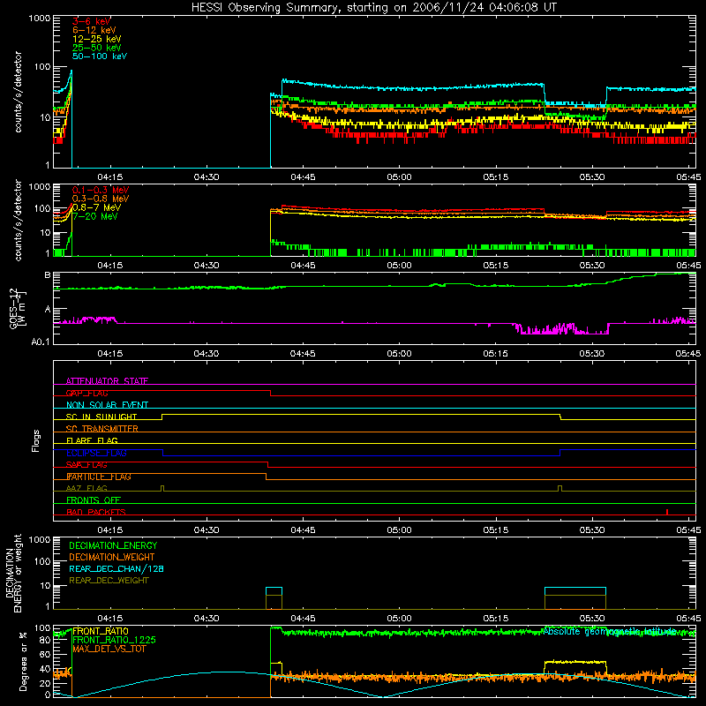The width and height of the screenshot is (706, 706).
Task: Click the BAD_PACKETS spike near 05:42
Action: click(x=667, y=512)
